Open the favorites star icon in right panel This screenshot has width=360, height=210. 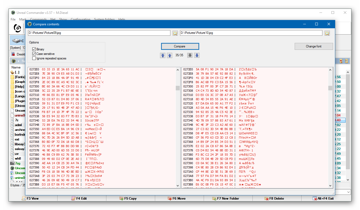pyautogui.click(x=341, y=61)
